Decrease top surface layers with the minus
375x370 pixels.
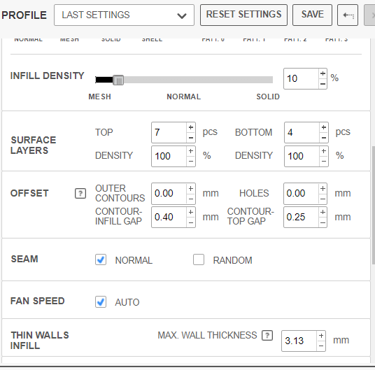(x=191, y=138)
